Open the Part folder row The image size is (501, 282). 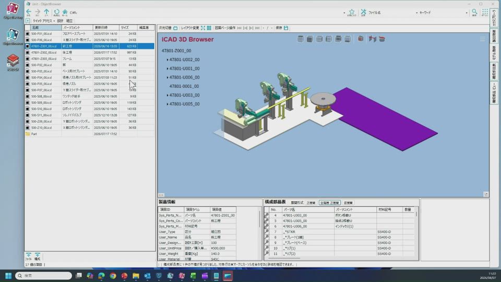[x=89, y=134]
